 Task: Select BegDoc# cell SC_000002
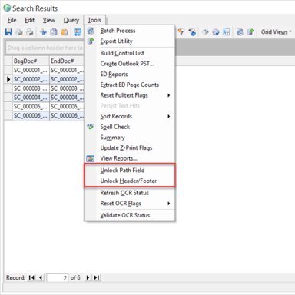(31, 79)
